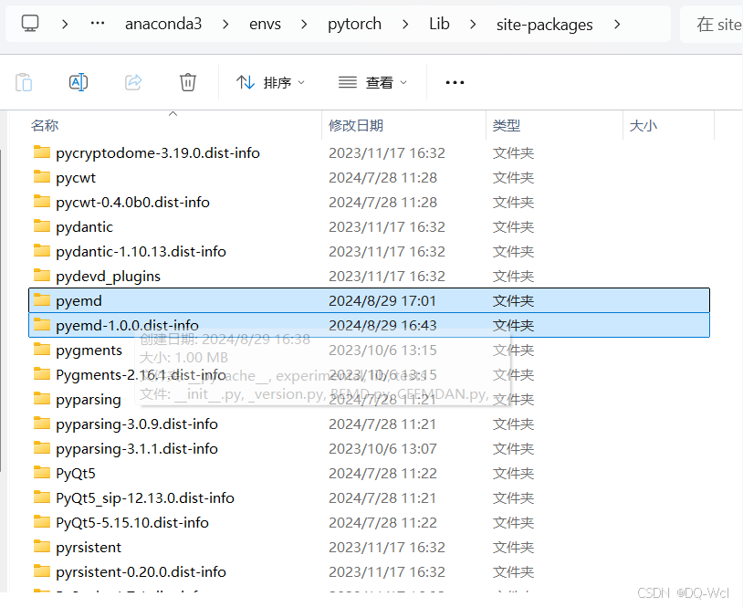The image size is (743, 607).
Task: Select the Rename icon
Action: pyautogui.click(x=78, y=81)
